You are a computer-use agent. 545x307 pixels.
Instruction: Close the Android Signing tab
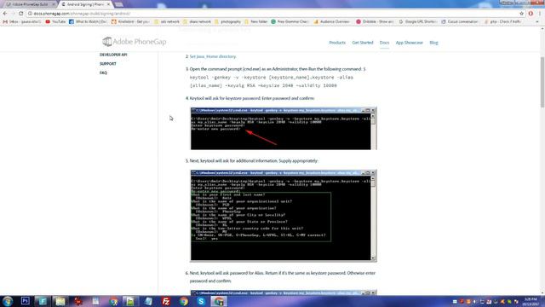(x=108, y=4)
